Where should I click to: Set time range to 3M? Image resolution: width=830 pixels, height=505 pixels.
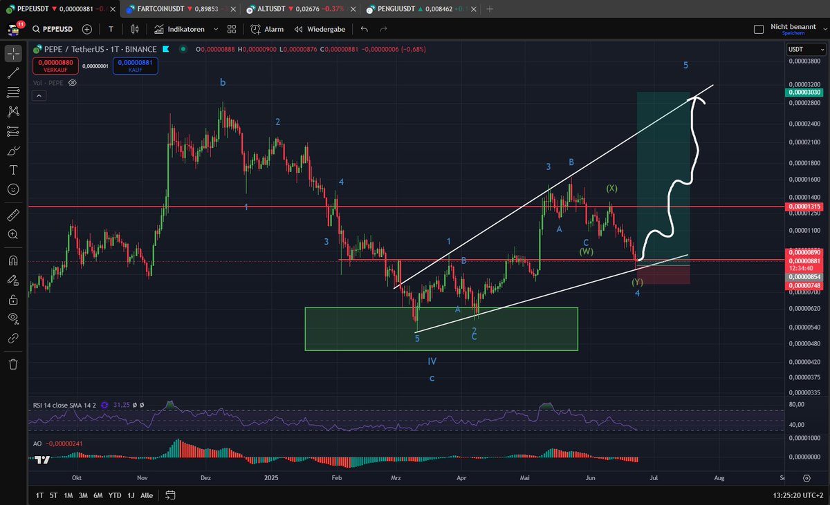click(83, 495)
